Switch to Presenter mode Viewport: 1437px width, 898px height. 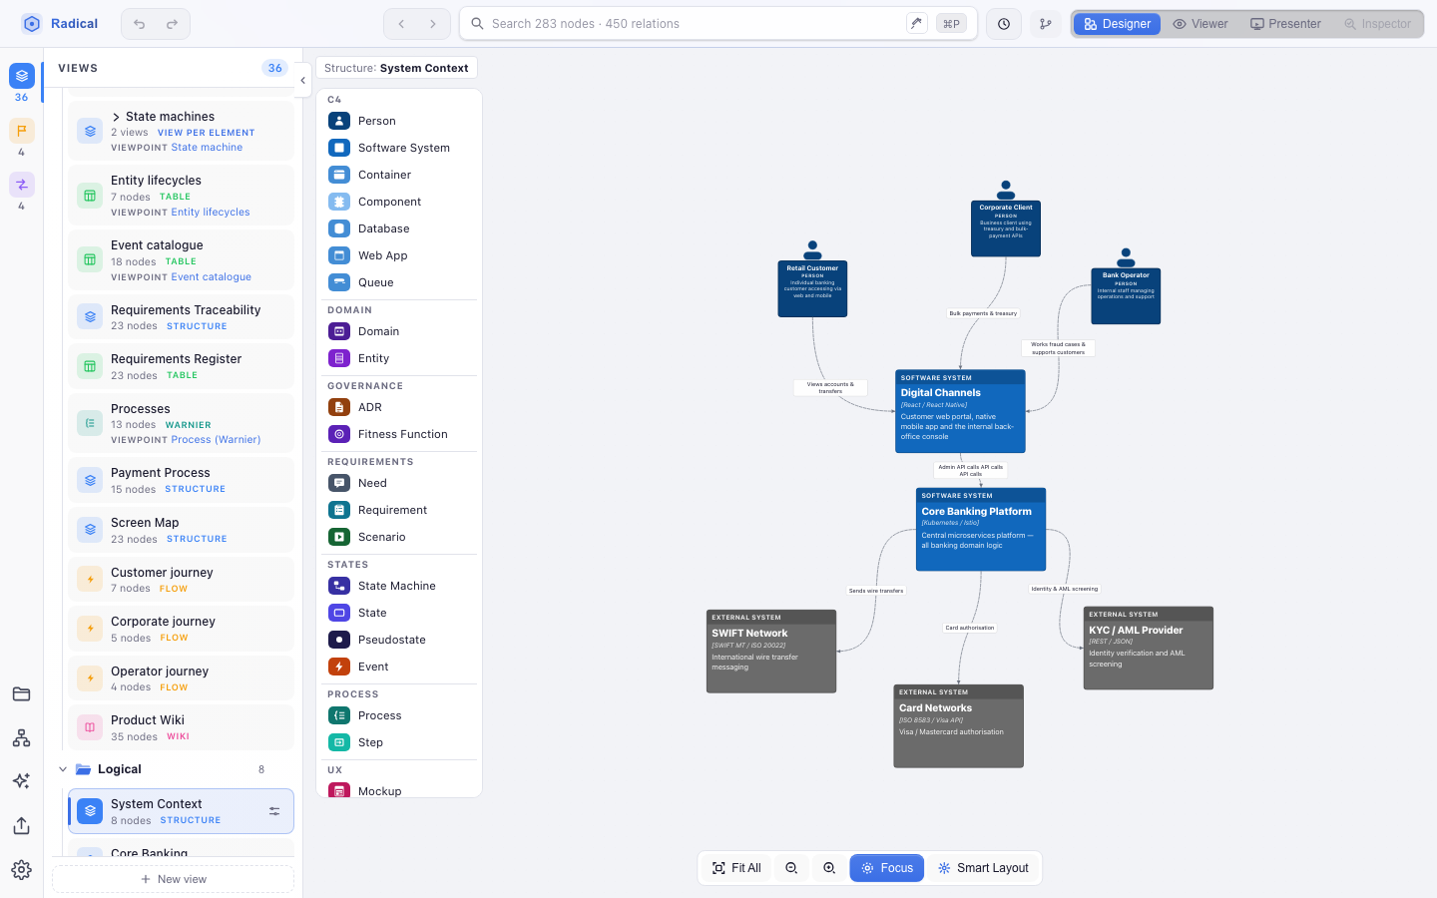1286,24
